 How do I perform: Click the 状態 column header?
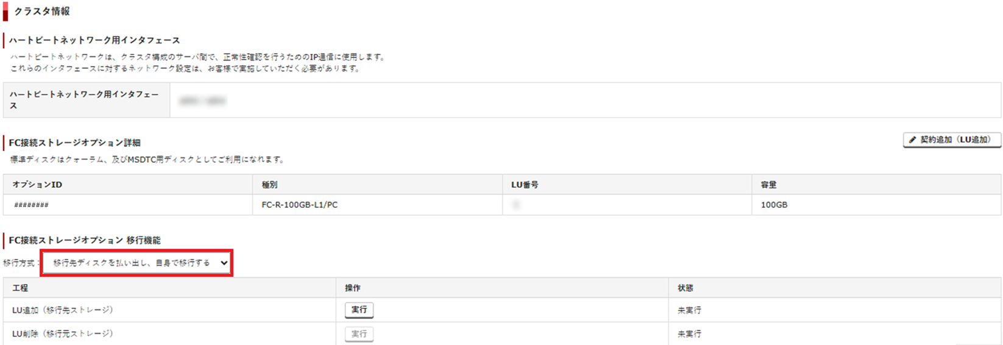coord(686,288)
